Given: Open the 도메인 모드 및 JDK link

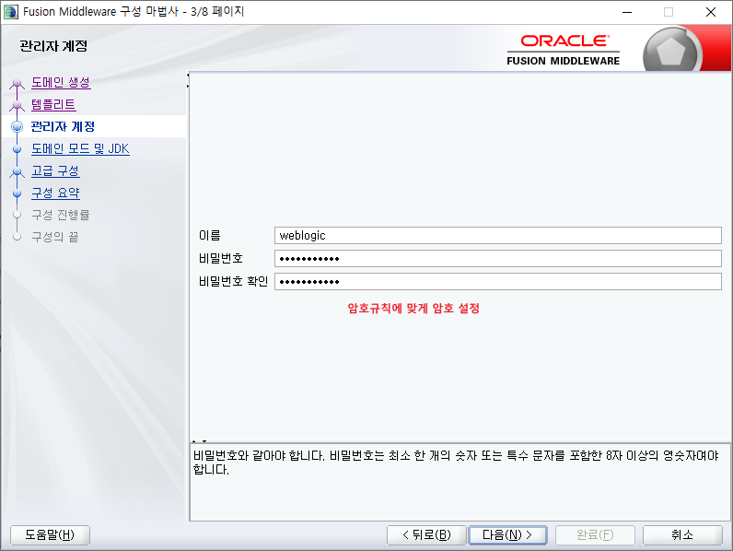Looking at the screenshot, I should pos(80,148).
